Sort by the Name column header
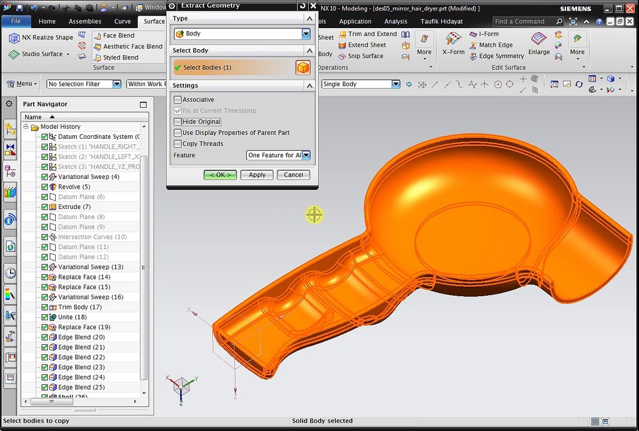 (x=85, y=117)
